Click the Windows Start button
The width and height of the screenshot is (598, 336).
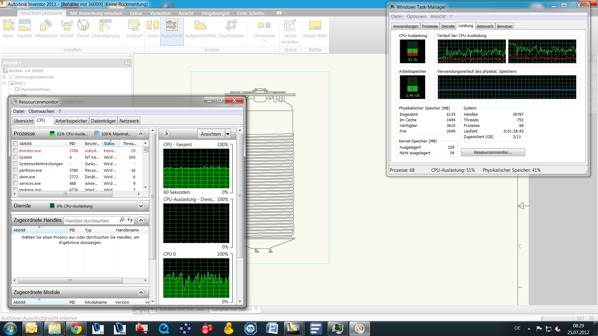point(10,329)
